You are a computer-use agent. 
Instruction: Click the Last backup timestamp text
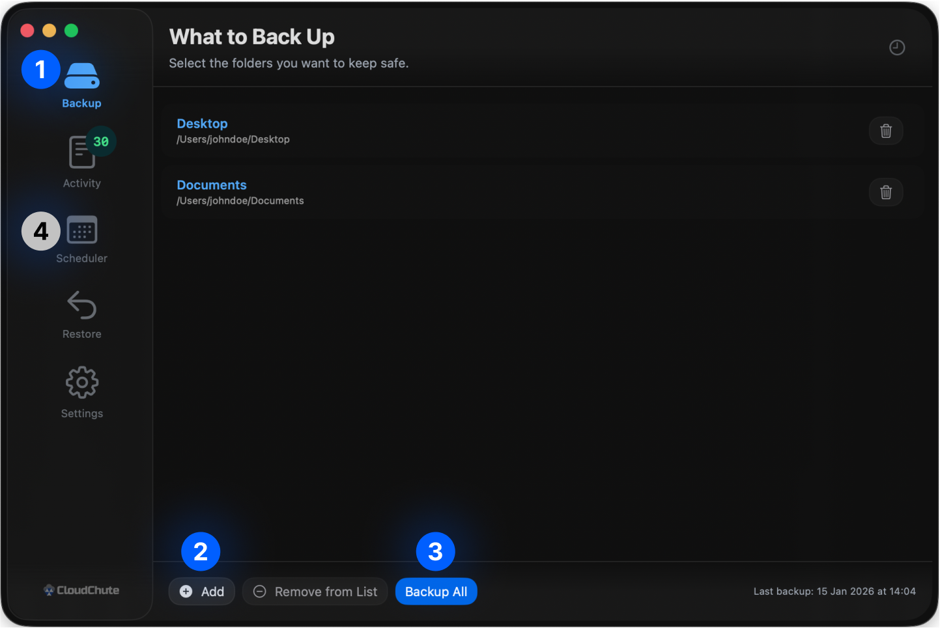tap(834, 592)
